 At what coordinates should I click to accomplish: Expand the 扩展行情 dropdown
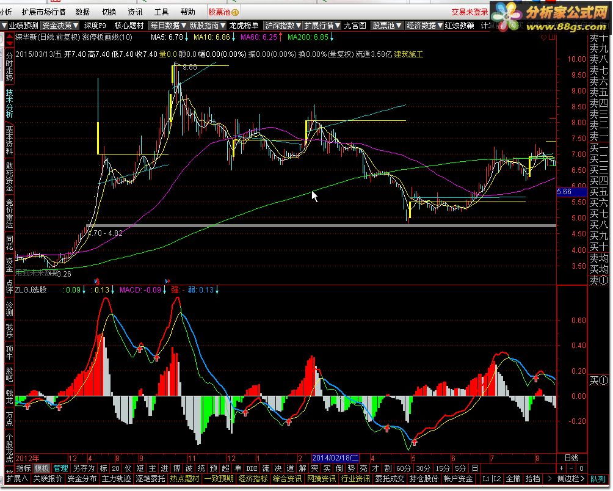[x=322, y=26]
